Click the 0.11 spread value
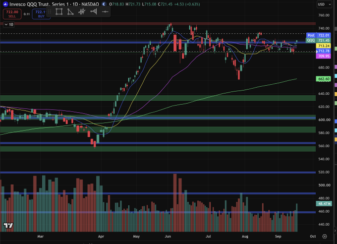Image resolution: width=337 pixels, height=244 pixels. (x=27, y=14)
